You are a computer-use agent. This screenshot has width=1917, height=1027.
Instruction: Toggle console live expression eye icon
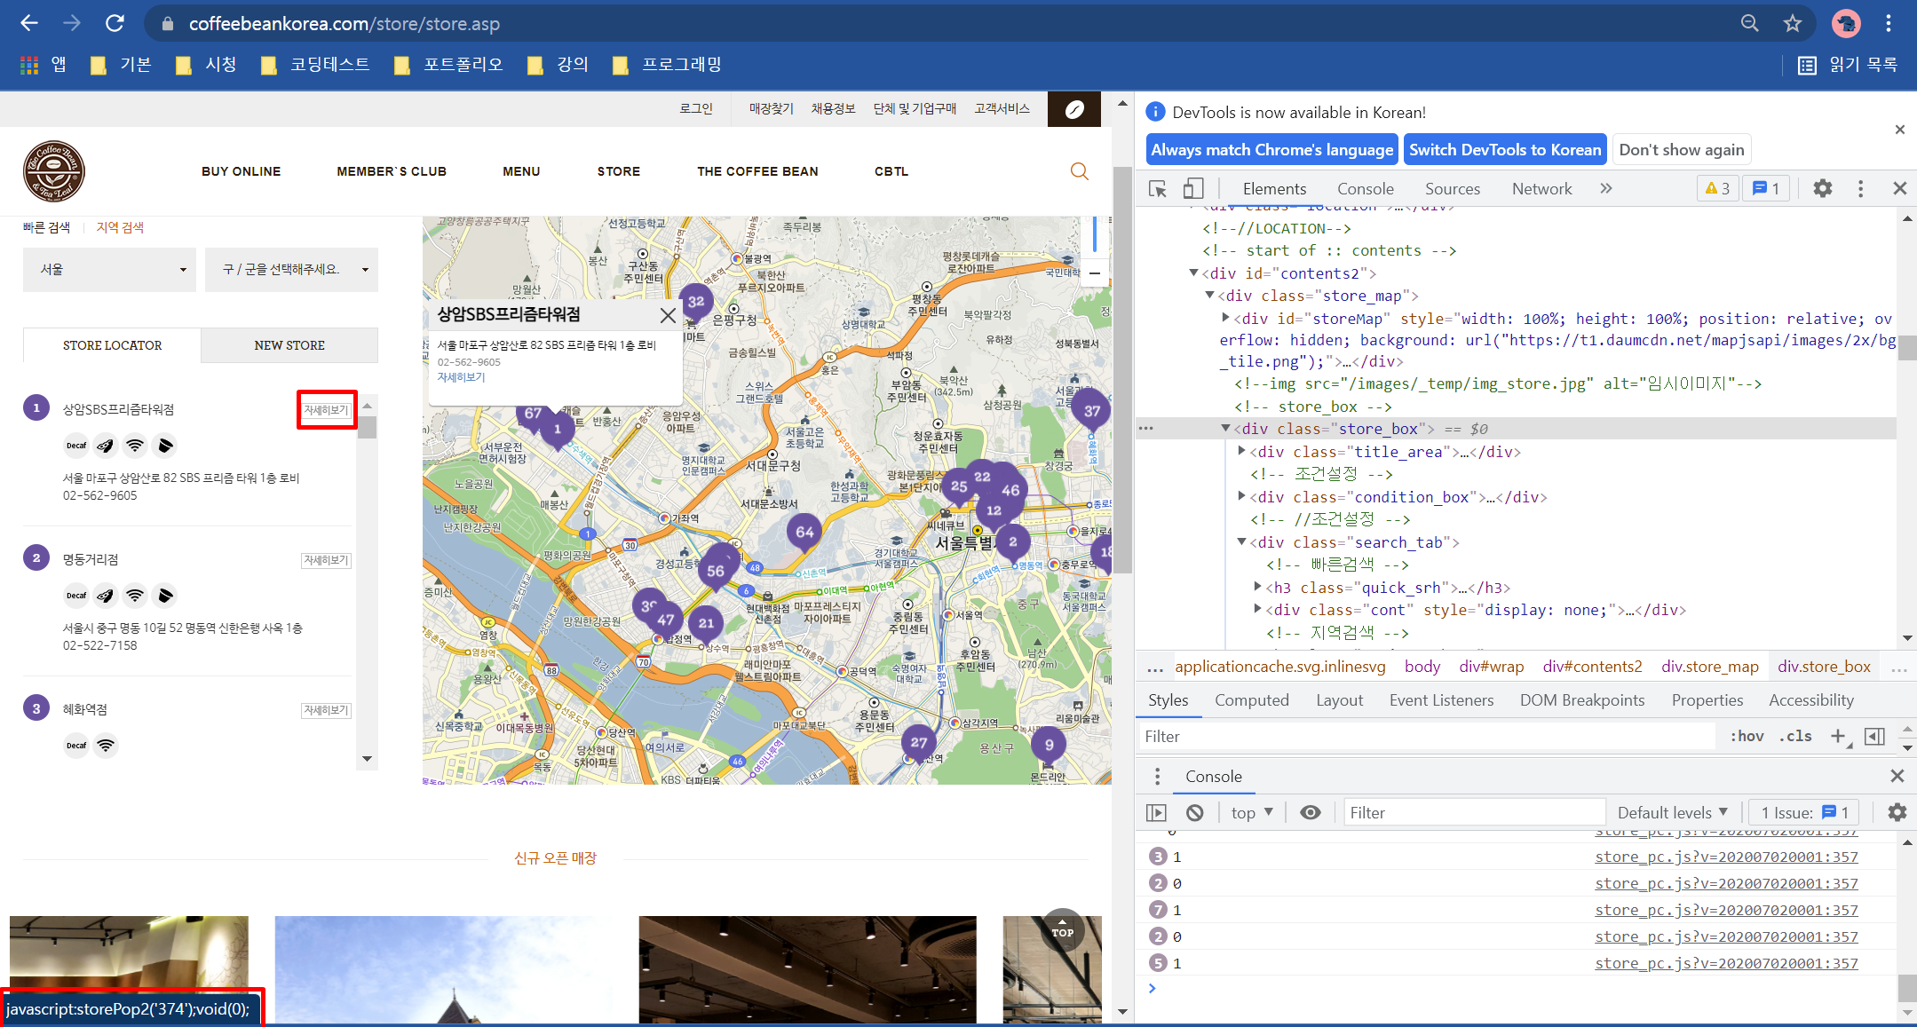[1310, 812]
